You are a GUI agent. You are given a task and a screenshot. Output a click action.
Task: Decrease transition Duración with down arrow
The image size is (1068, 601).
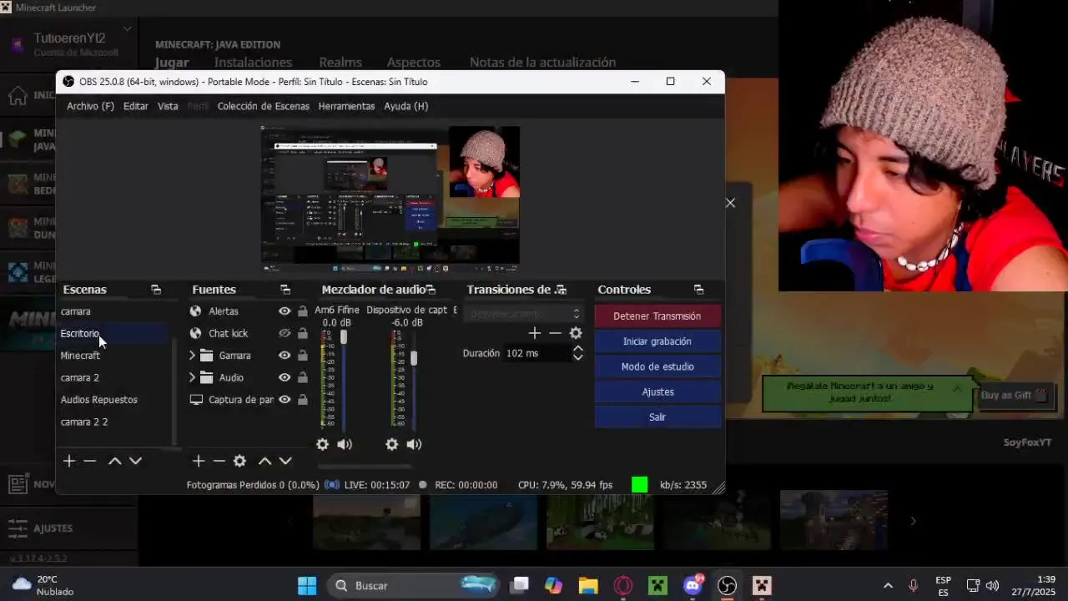tap(577, 357)
